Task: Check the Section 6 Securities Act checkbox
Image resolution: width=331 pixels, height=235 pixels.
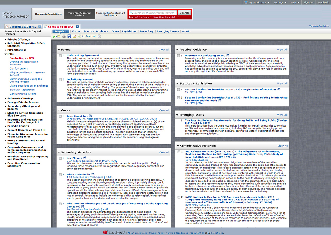Action: [179, 90]
